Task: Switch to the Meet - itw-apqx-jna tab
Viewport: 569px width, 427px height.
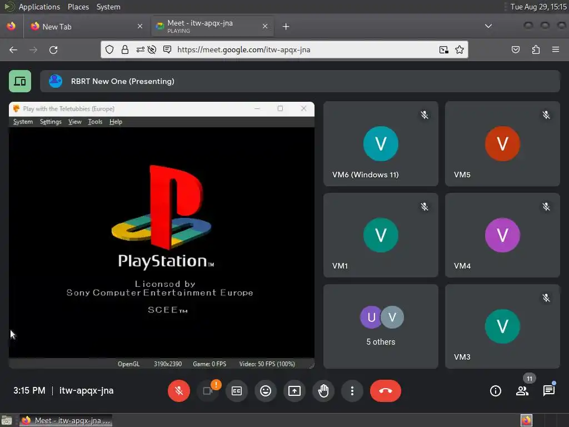Action: tap(212, 27)
